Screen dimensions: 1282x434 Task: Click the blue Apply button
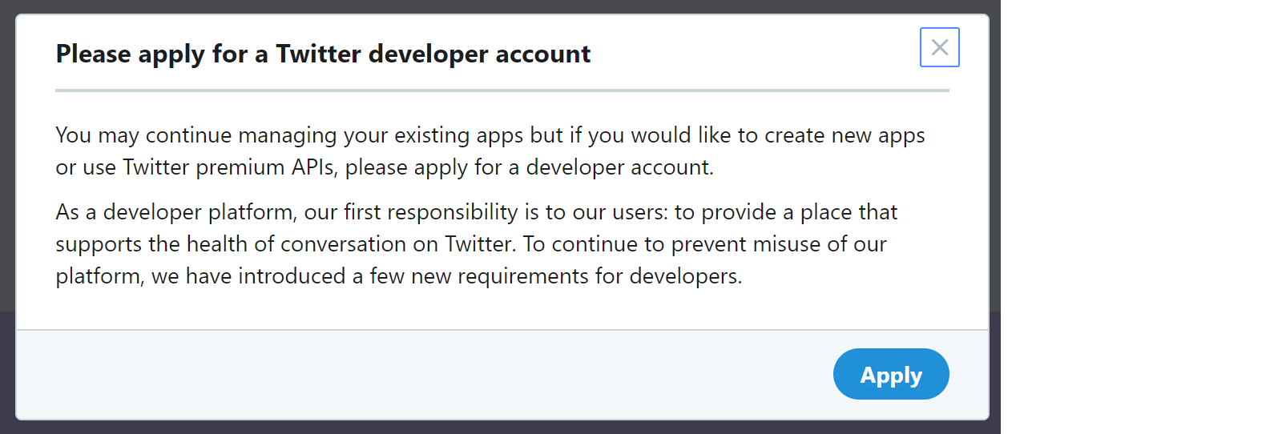891,374
